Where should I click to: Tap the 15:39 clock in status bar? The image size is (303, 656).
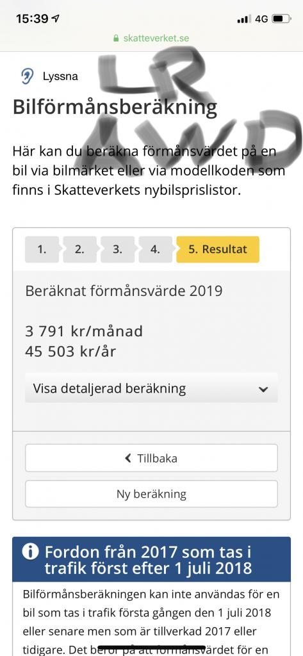click(33, 19)
